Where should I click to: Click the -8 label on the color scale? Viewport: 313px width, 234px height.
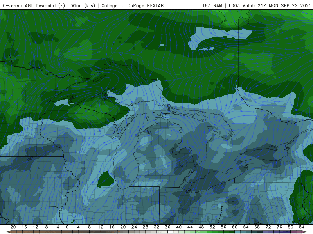pos(45,227)
